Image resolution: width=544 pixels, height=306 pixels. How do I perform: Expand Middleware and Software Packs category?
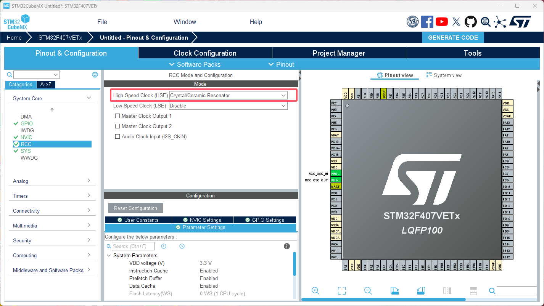click(x=52, y=270)
